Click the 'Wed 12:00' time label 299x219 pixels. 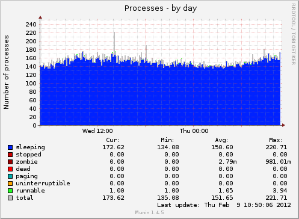97,131
